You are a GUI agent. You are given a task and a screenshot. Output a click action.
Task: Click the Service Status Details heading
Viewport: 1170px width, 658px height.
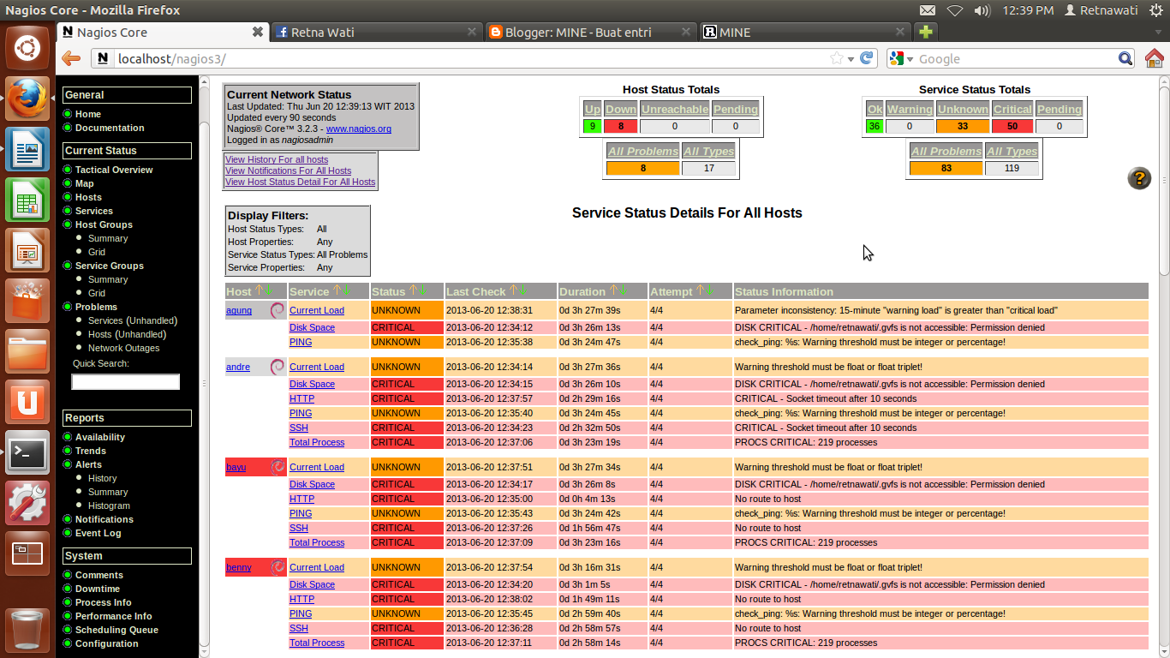point(687,212)
